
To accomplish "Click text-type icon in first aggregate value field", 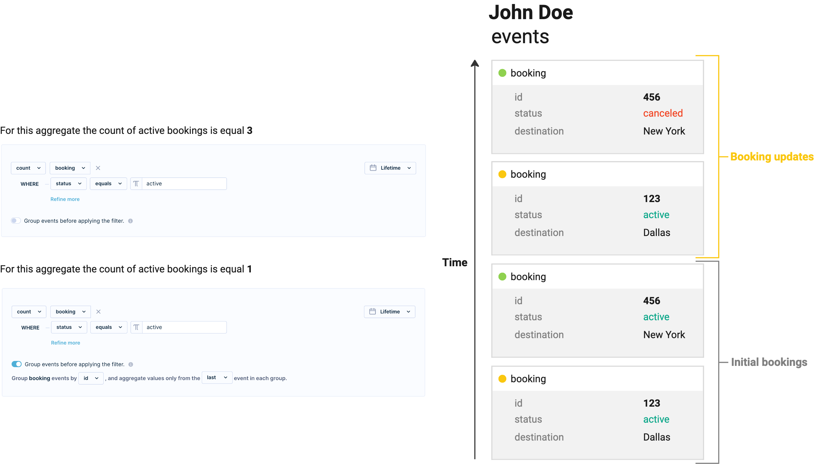I will (136, 184).
